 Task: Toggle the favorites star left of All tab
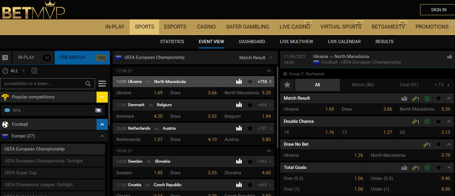pos(287,85)
